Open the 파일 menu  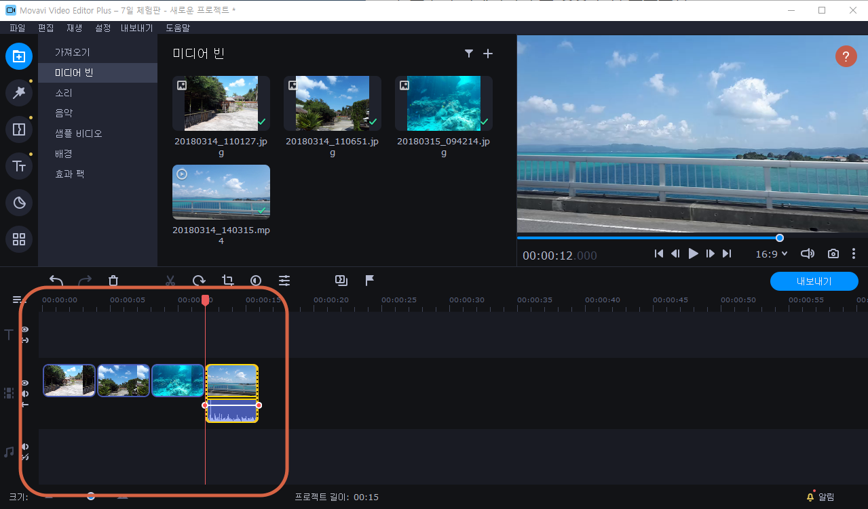[17, 28]
